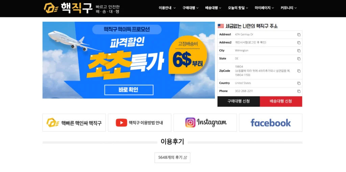This screenshot has width=346, height=172.
Task: Select the United States country value
Action: 243,83
